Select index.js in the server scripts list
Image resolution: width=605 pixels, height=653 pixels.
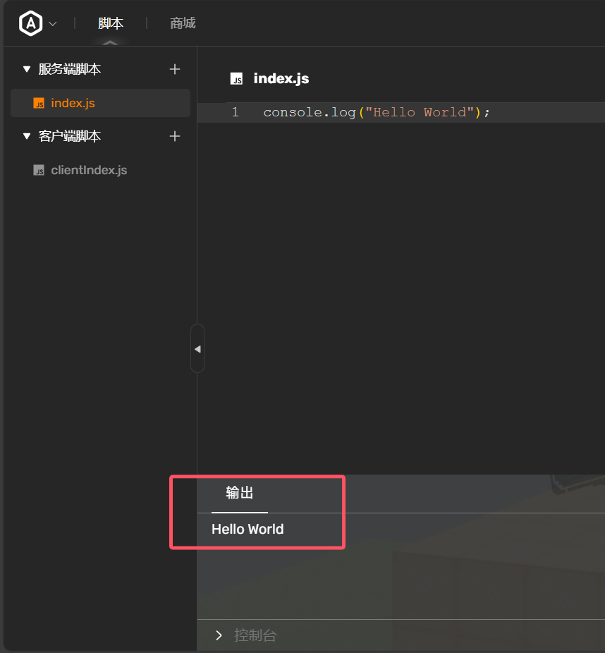click(73, 103)
